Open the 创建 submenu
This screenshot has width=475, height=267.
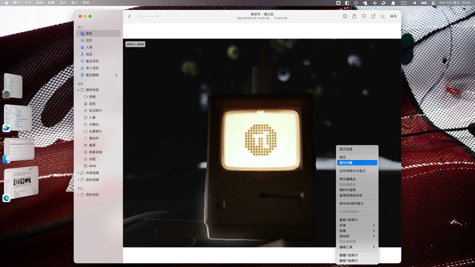point(357,231)
